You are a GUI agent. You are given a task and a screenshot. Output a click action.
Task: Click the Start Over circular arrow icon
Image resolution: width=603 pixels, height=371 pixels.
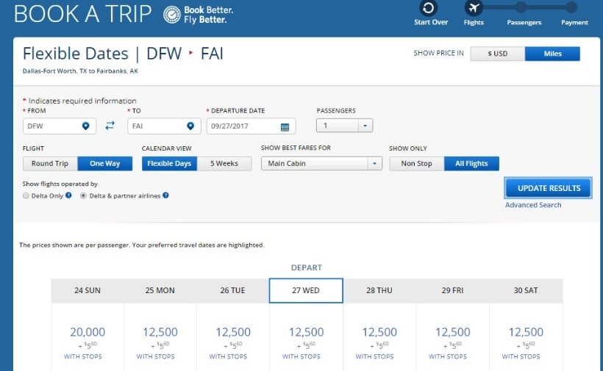coord(428,7)
